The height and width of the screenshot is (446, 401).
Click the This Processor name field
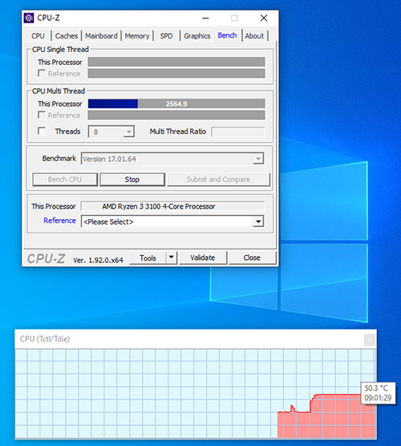pyautogui.click(x=172, y=206)
